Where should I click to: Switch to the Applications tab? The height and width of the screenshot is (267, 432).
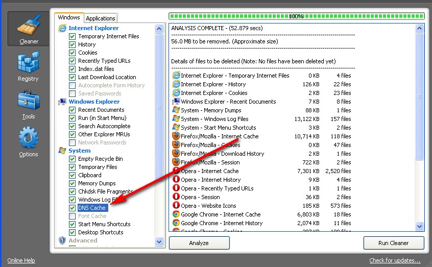click(101, 18)
